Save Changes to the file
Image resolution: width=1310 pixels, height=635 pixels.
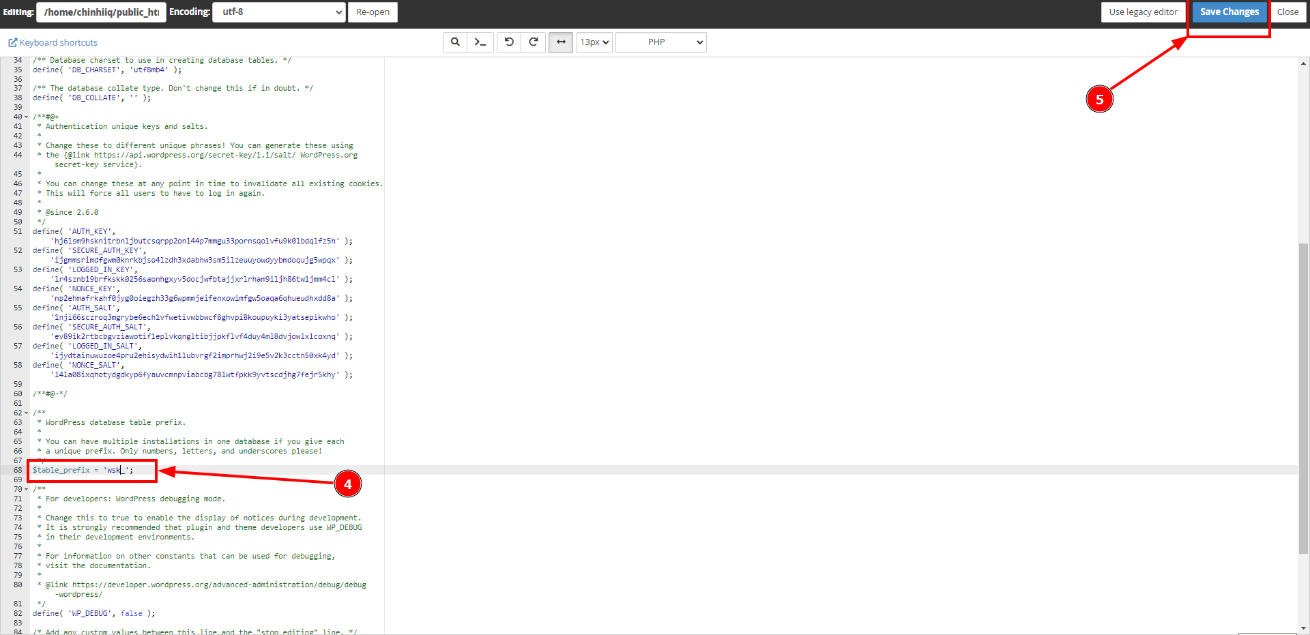coord(1229,12)
